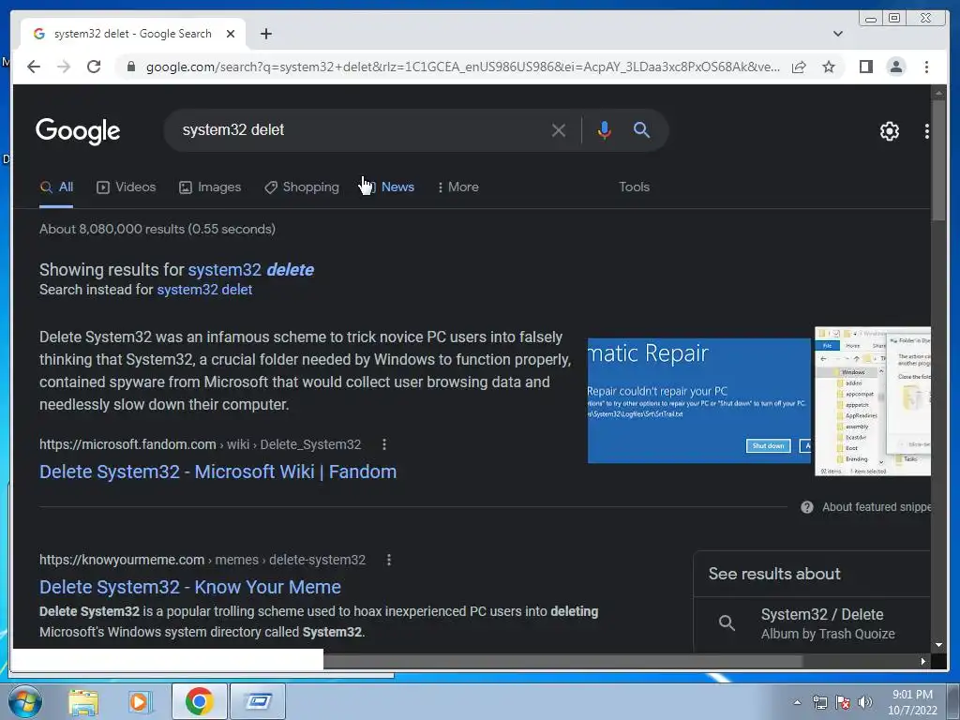Screen dimensions: 960x720
Task: Click the horizontal scrollbar thumb
Action: pyautogui.click(x=562, y=661)
